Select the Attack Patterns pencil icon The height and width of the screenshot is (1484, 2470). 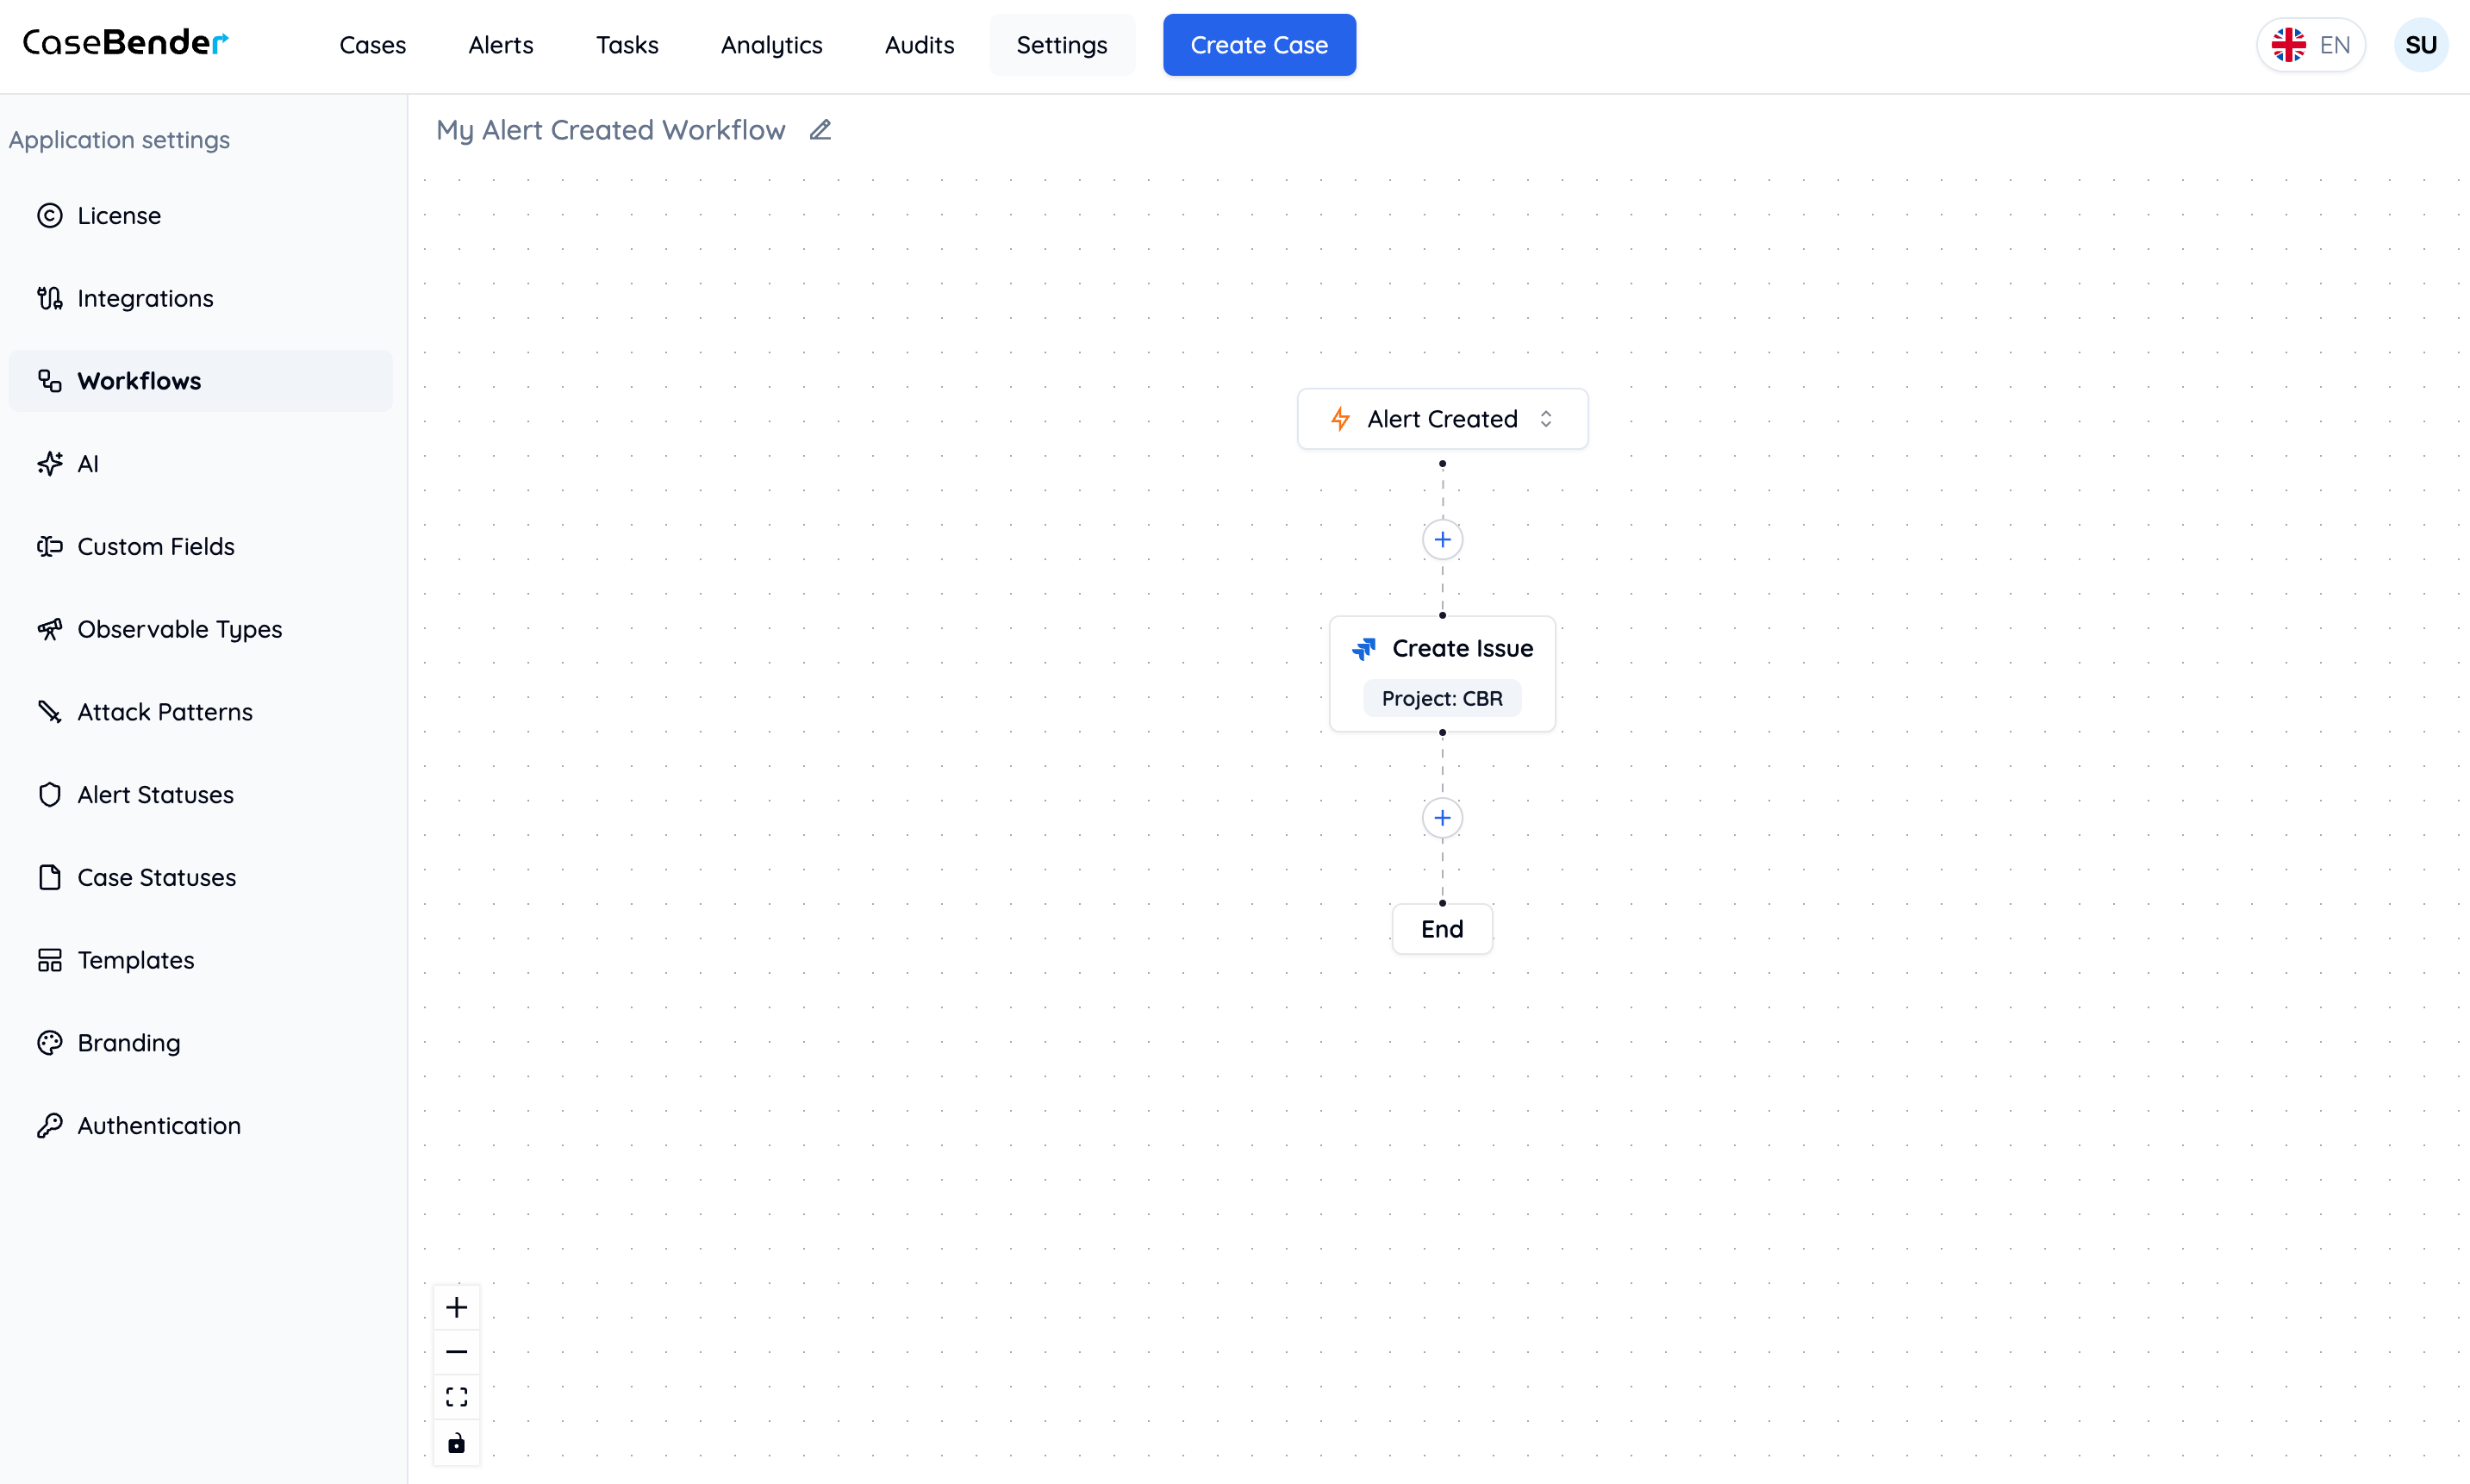click(50, 711)
